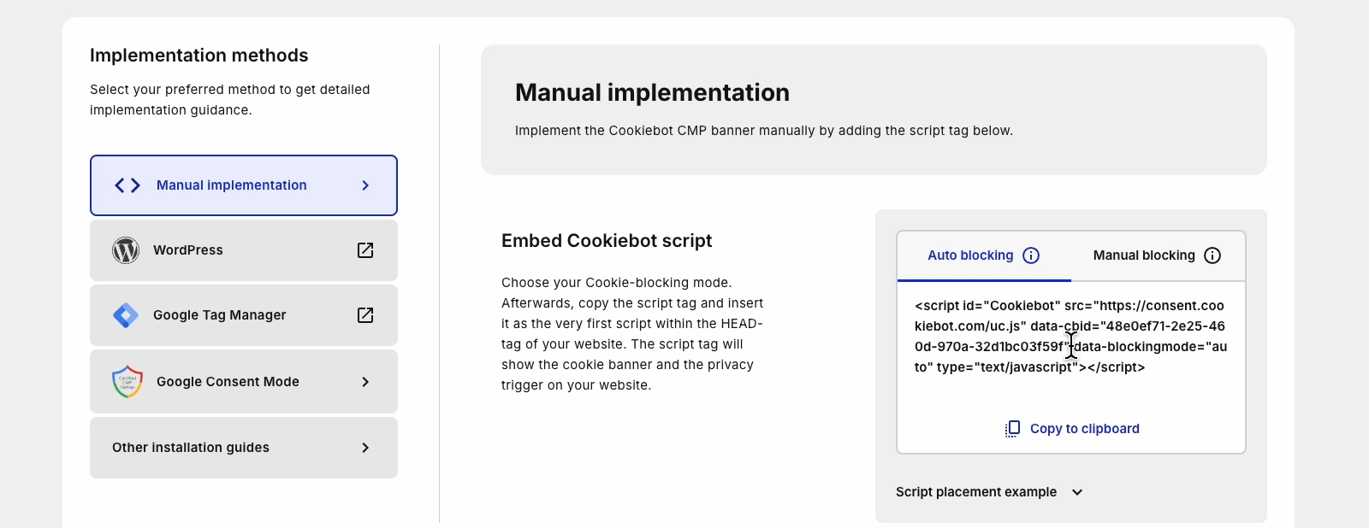
Task: Expand Other installation guides chevron
Action: tap(365, 448)
